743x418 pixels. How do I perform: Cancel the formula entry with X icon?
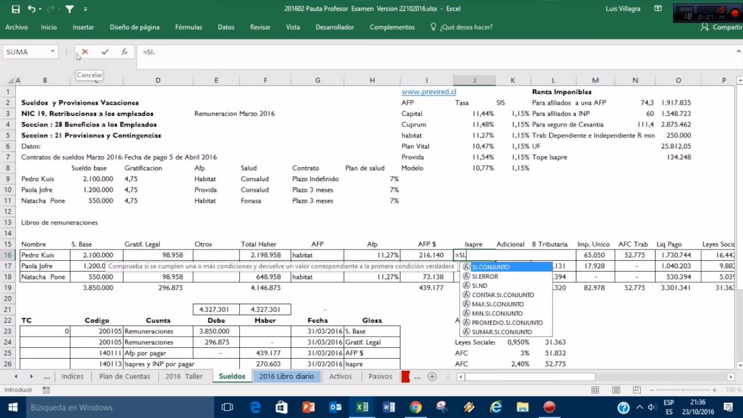[x=85, y=52]
